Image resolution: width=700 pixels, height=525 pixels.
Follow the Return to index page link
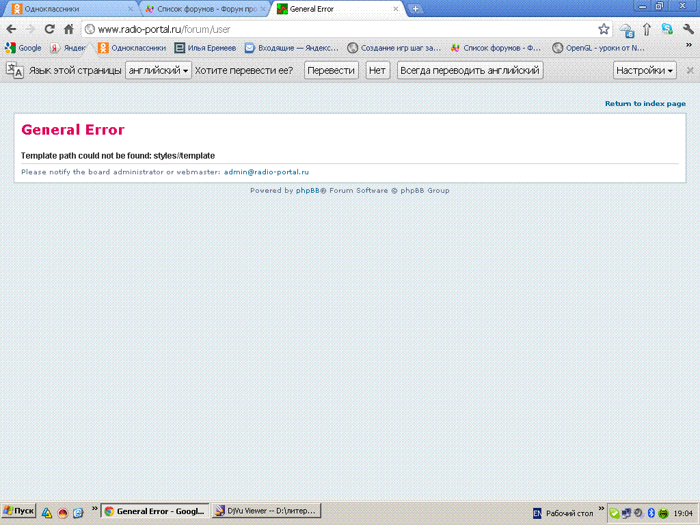click(645, 104)
